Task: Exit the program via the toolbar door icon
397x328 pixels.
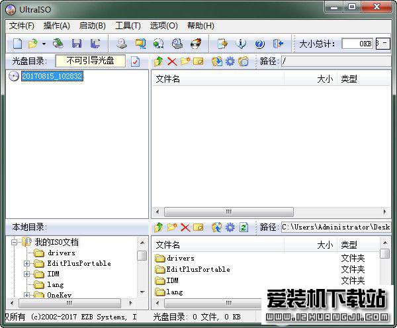Action: 278,44
